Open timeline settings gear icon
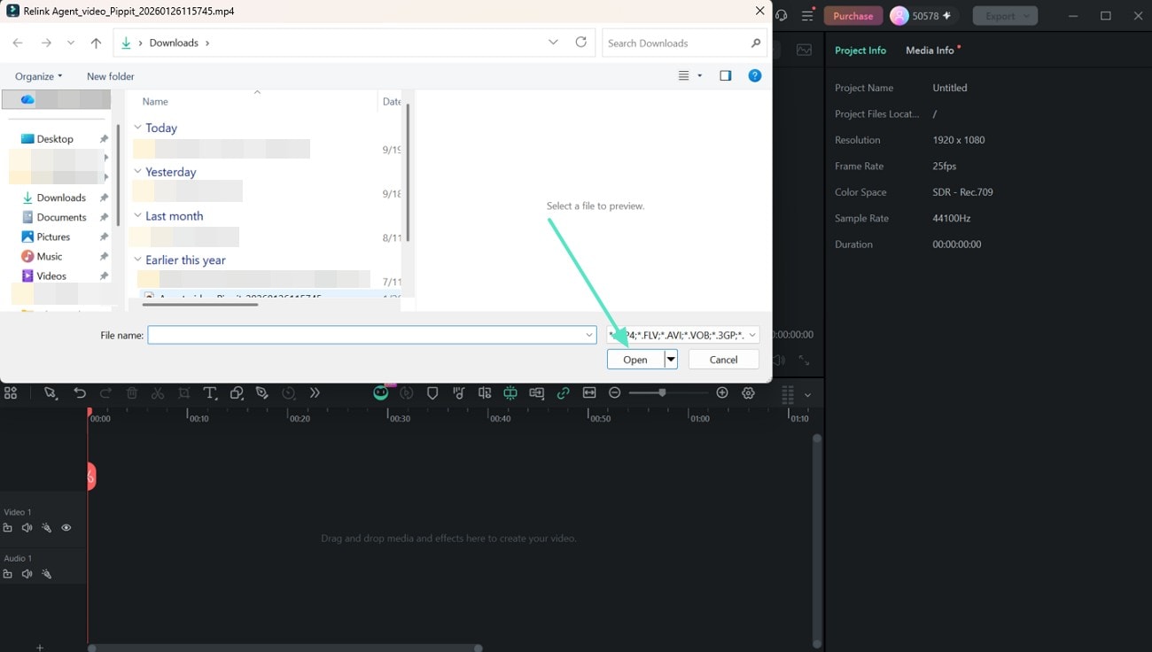The width and height of the screenshot is (1152, 652). [x=749, y=393]
